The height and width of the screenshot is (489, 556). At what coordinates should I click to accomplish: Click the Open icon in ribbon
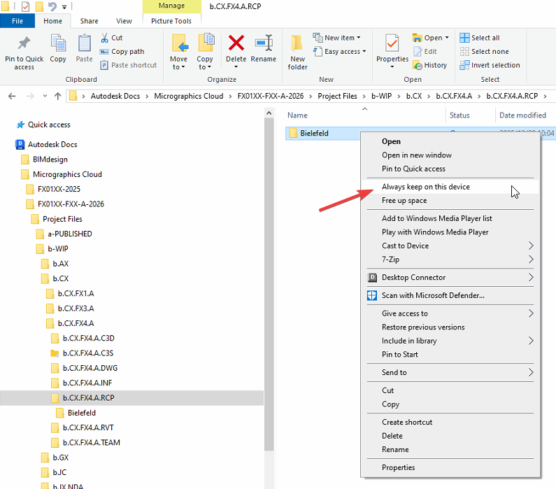click(x=418, y=38)
